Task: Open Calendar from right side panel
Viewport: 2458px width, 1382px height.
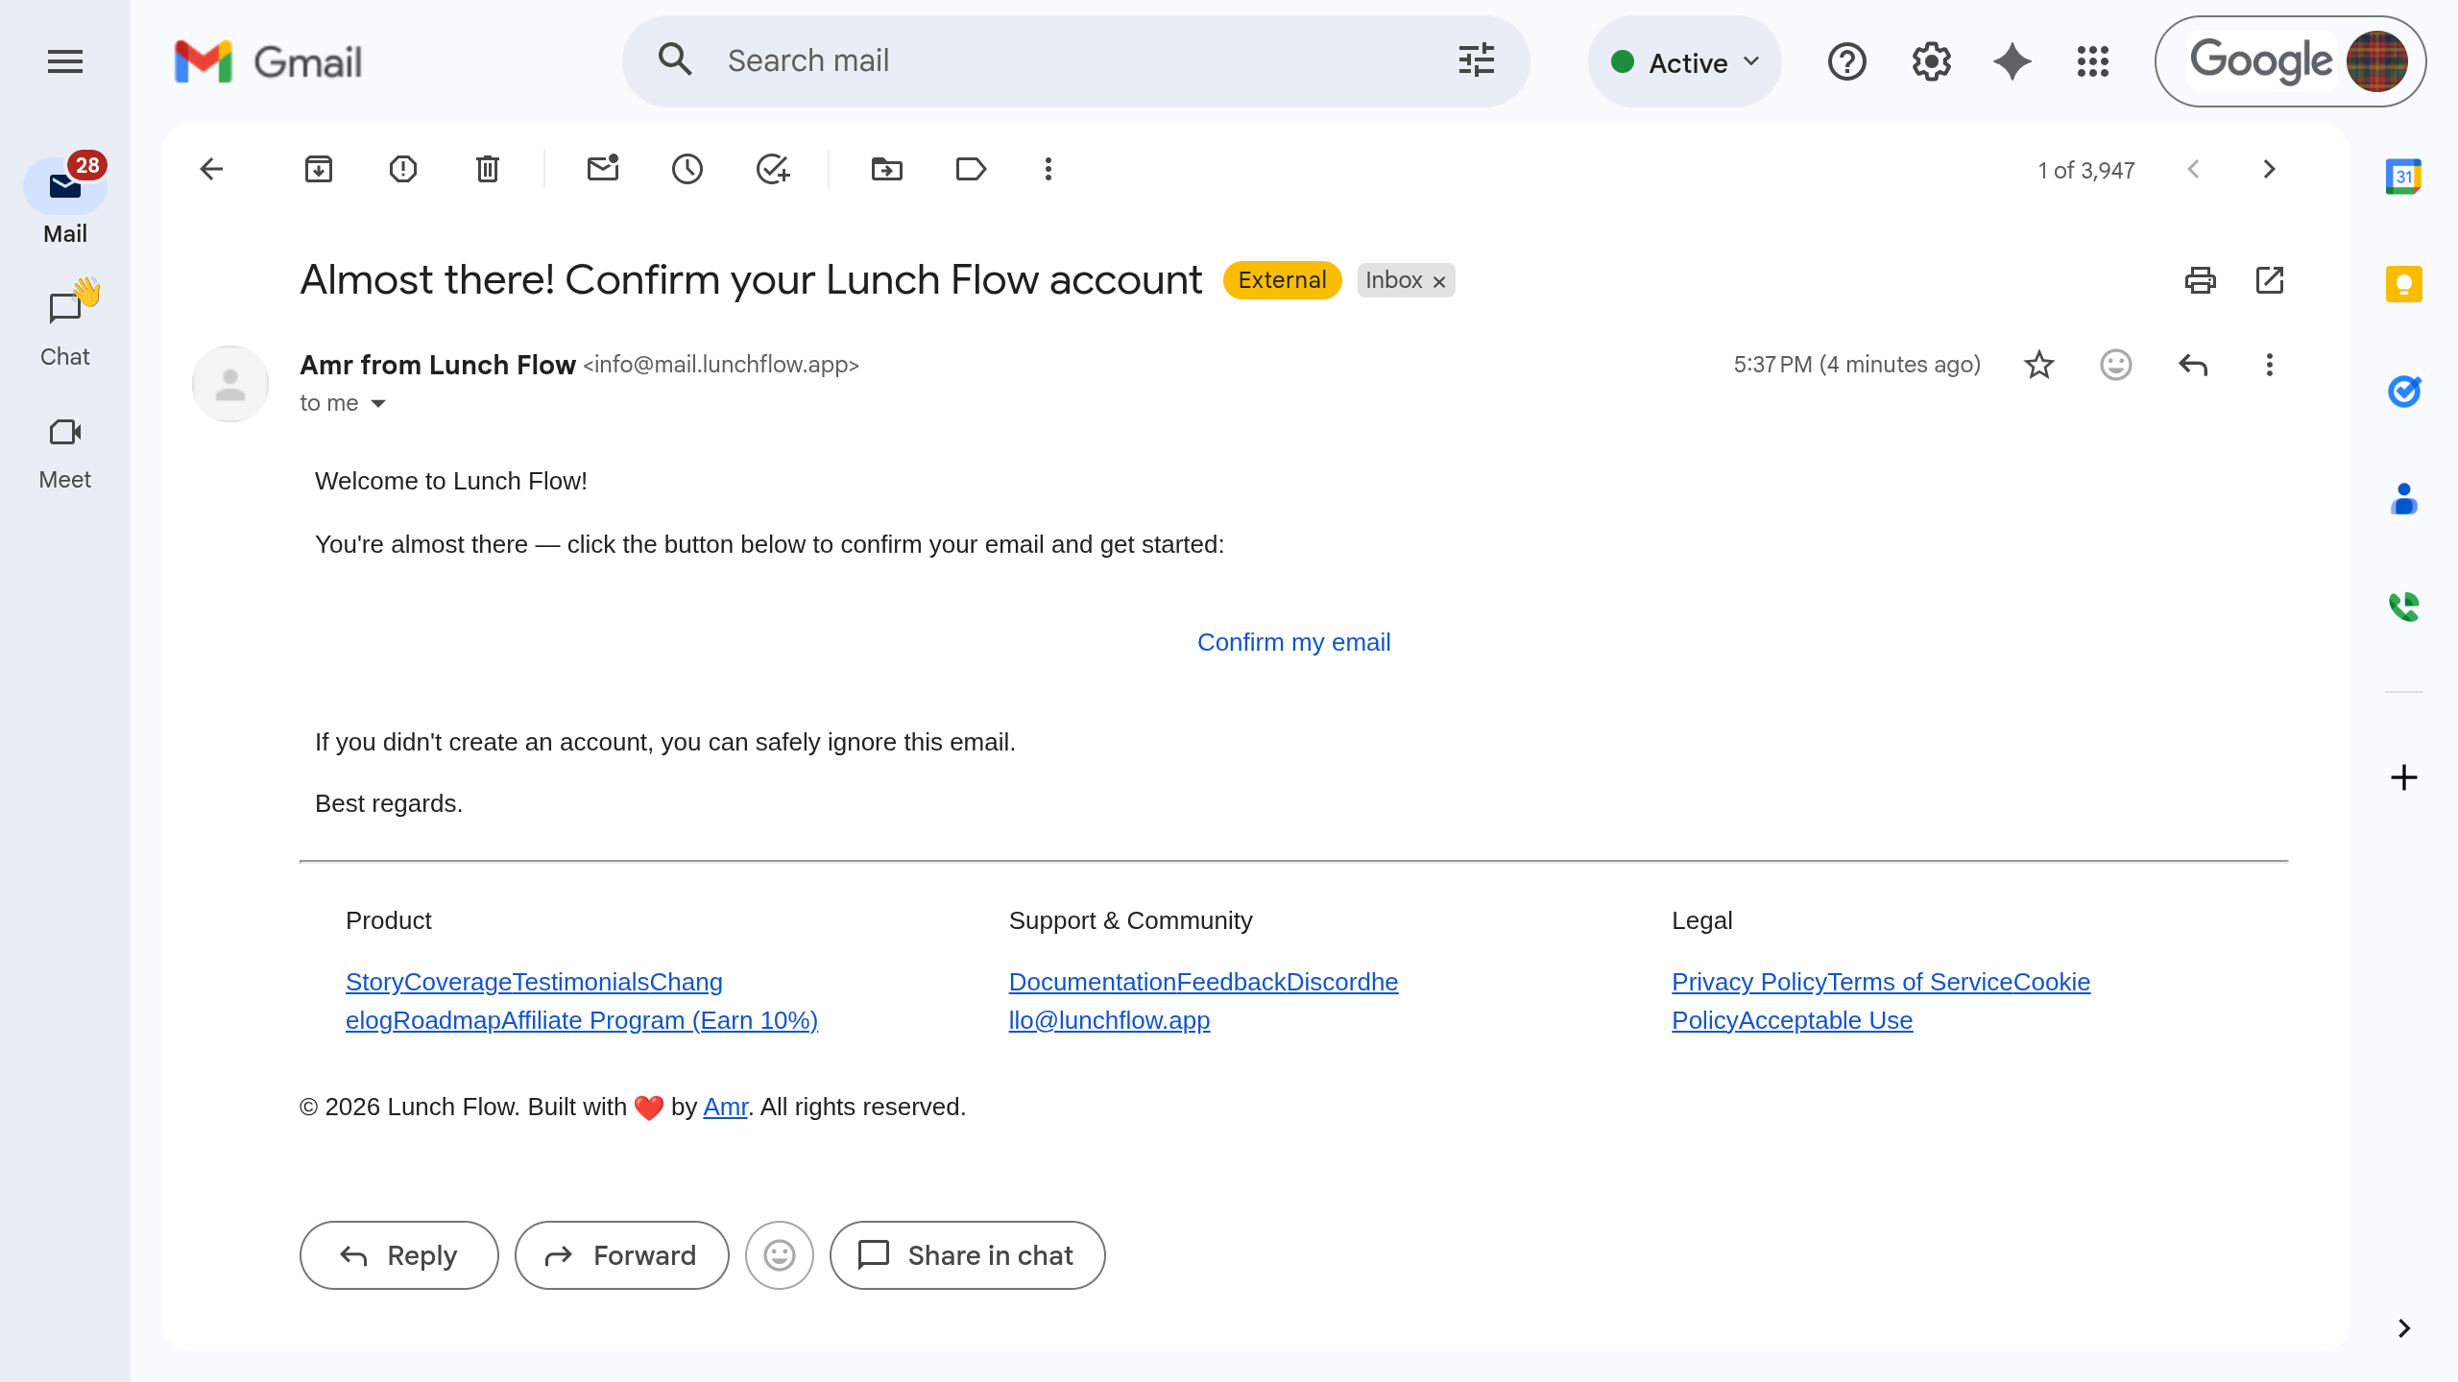Action: (2403, 176)
